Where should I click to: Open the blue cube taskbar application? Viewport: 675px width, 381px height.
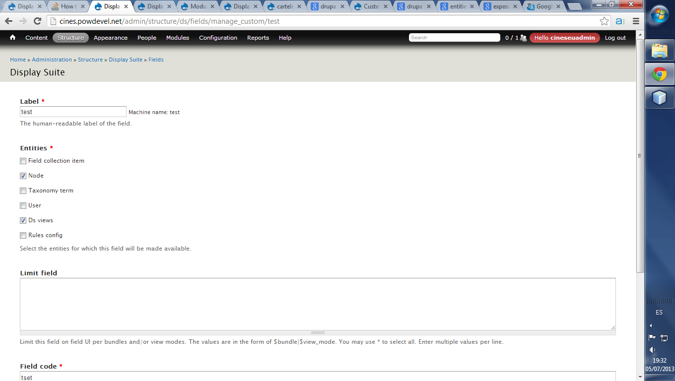click(x=660, y=98)
